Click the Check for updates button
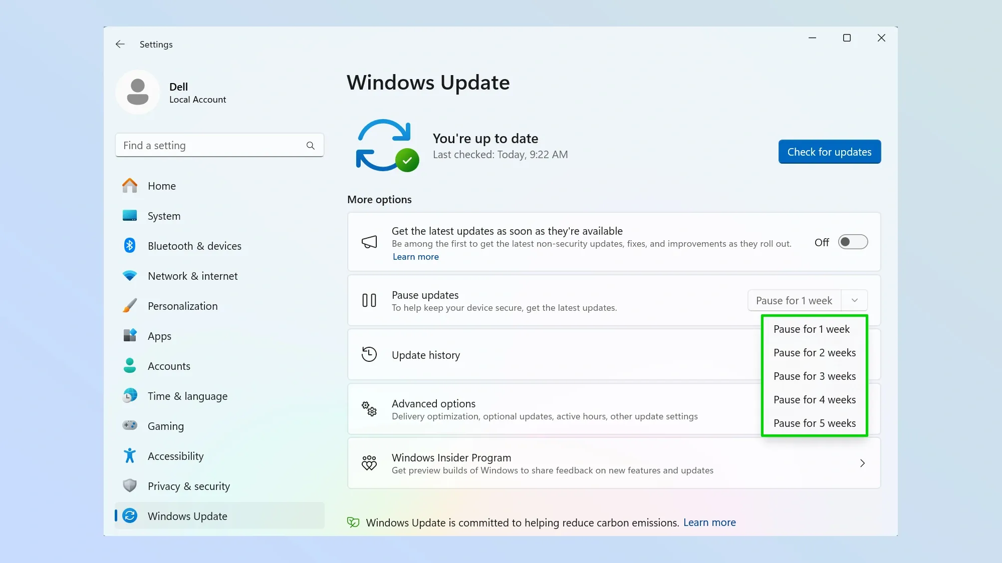Viewport: 1002px width, 563px height. click(x=829, y=152)
